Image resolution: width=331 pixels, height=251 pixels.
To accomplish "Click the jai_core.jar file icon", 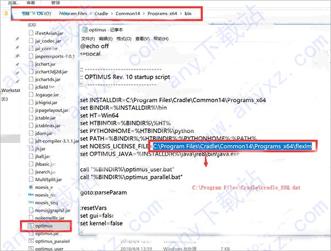I will 31,49.
